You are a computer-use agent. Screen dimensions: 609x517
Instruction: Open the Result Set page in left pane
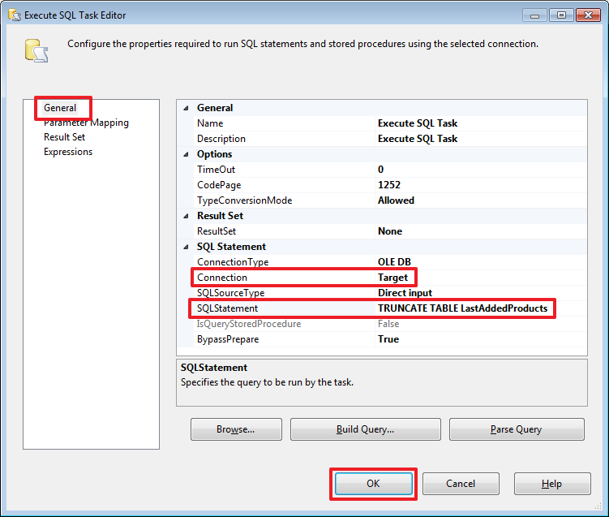tap(65, 137)
